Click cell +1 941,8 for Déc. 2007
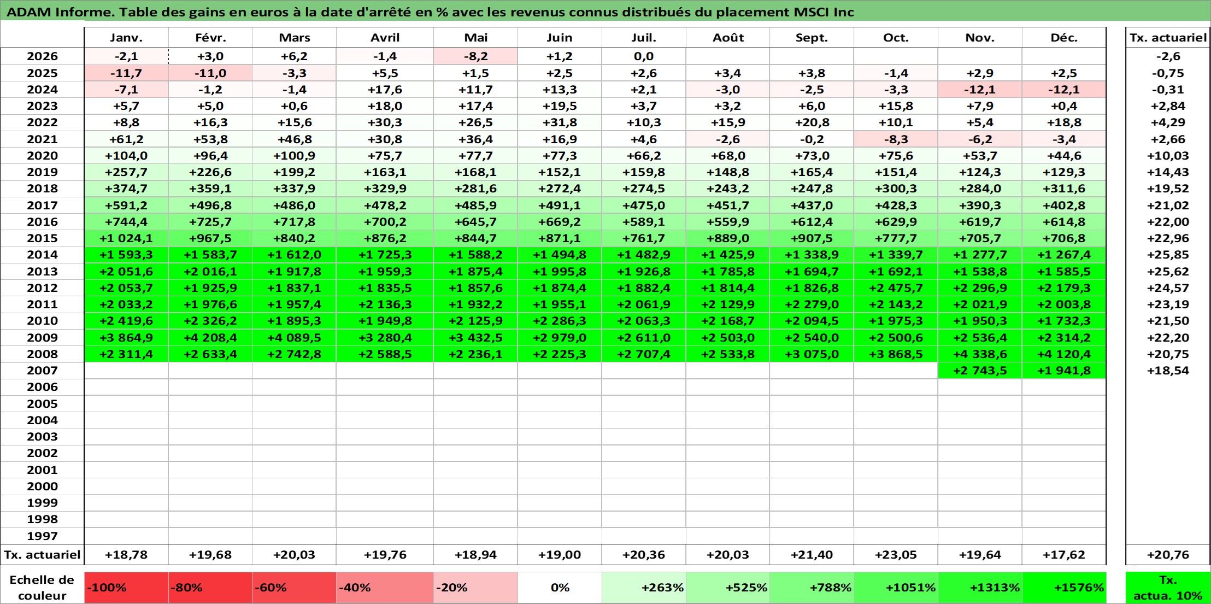The height and width of the screenshot is (604, 1211). [x=1064, y=371]
